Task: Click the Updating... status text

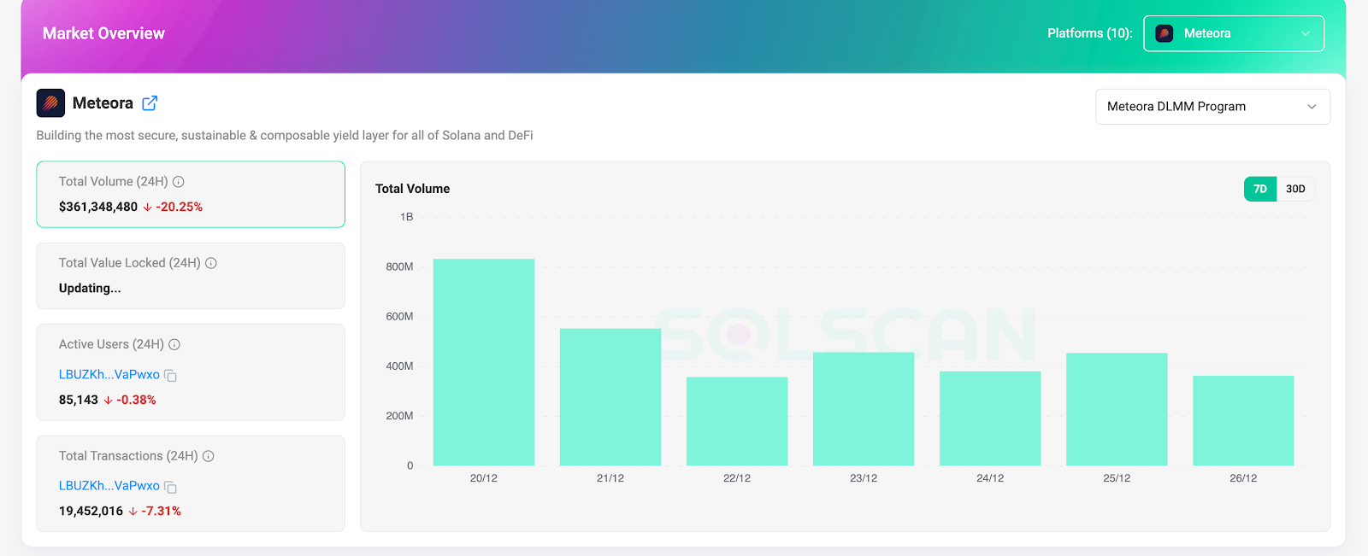Action: click(90, 289)
